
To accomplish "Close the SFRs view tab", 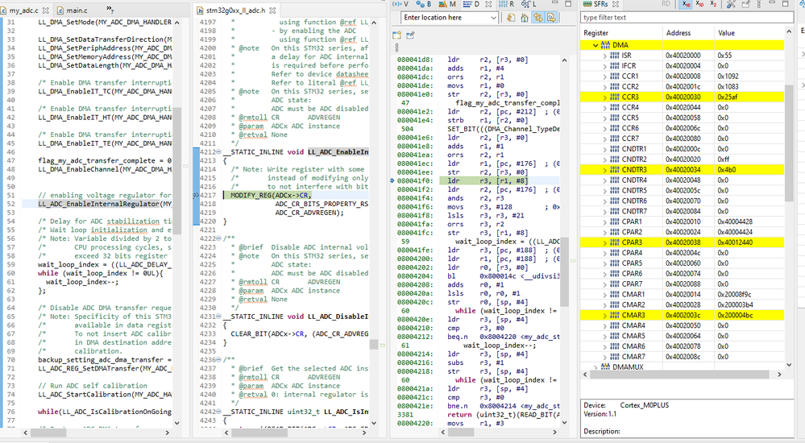I will pos(615,4).
